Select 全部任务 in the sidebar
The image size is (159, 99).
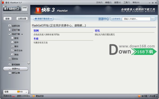pos(16,26)
